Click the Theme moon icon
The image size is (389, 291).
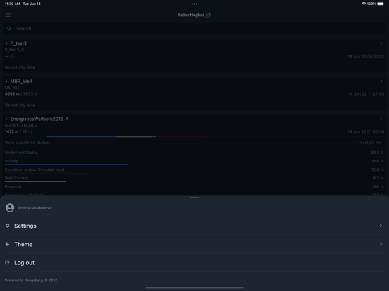point(8,244)
